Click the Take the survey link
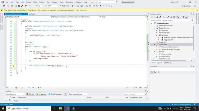The height and width of the screenshot is (111, 199). pos(81,10)
